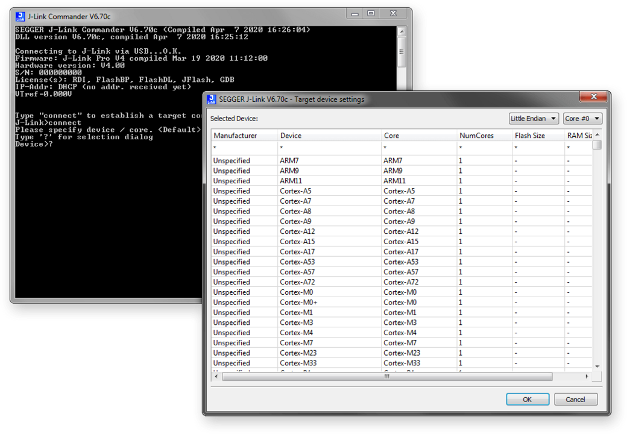Click the NumCores filter field
This screenshot has width=627, height=434.
pos(484,148)
